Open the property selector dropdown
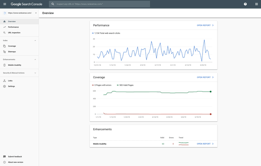This screenshot has height=166, width=261. tap(20, 13)
